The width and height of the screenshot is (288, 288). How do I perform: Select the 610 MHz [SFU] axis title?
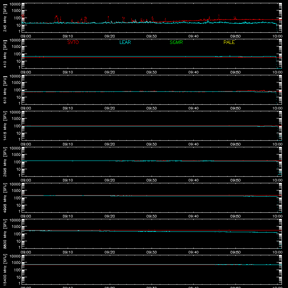5,90
